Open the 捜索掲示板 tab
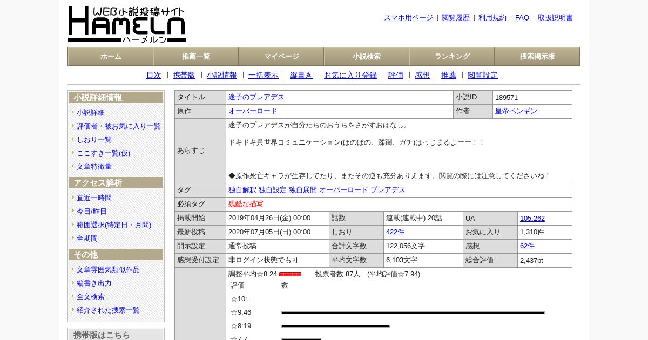 [x=537, y=57]
